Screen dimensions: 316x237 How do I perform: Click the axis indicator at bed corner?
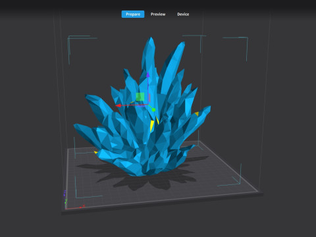coord(74,200)
